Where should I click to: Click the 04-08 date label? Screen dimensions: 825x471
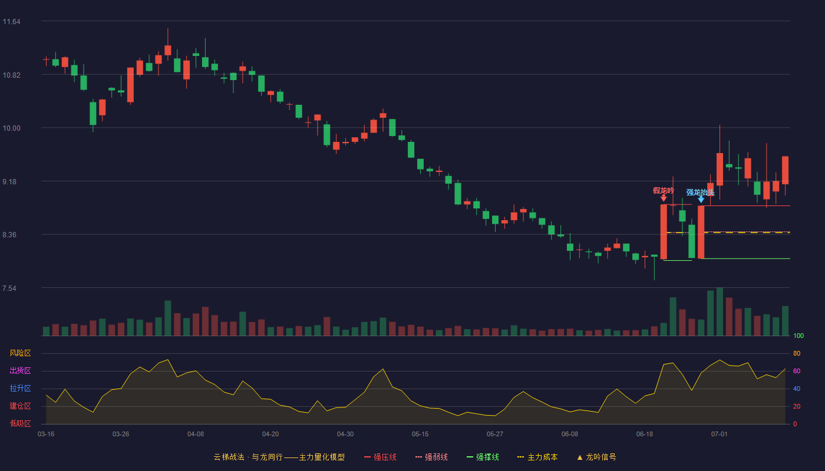tap(196, 434)
